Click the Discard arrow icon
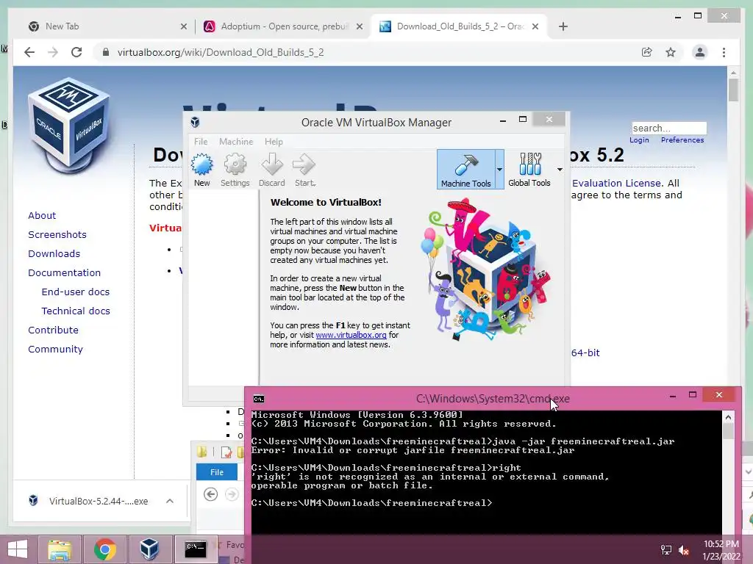This screenshot has width=753, height=564. tap(272, 170)
